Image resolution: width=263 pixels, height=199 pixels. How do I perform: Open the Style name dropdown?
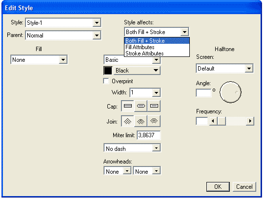[63, 22]
